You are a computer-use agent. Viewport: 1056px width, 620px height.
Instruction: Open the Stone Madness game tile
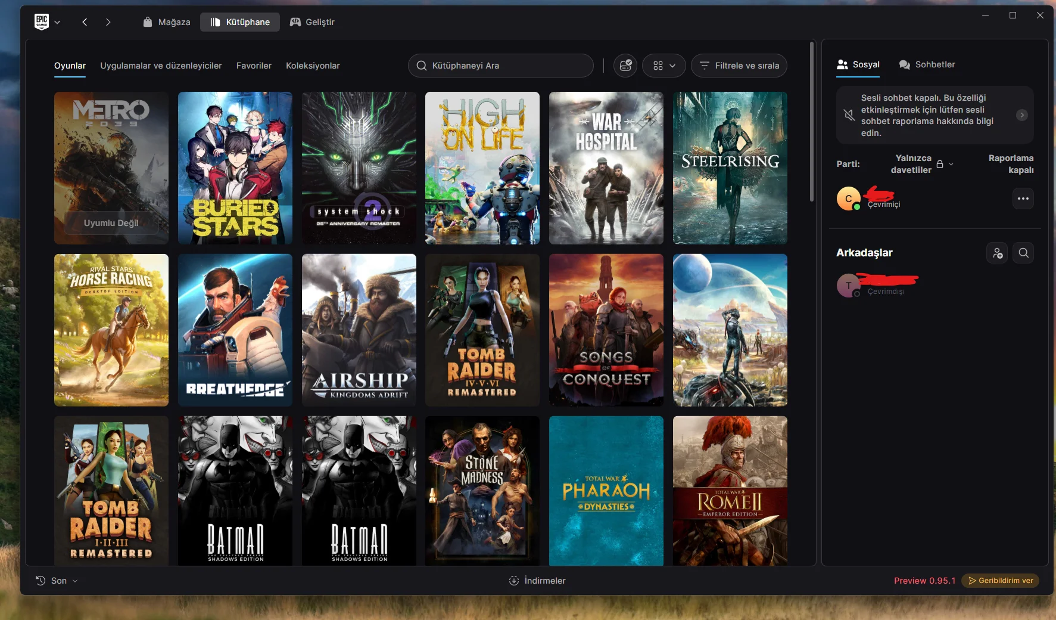coord(482,491)
